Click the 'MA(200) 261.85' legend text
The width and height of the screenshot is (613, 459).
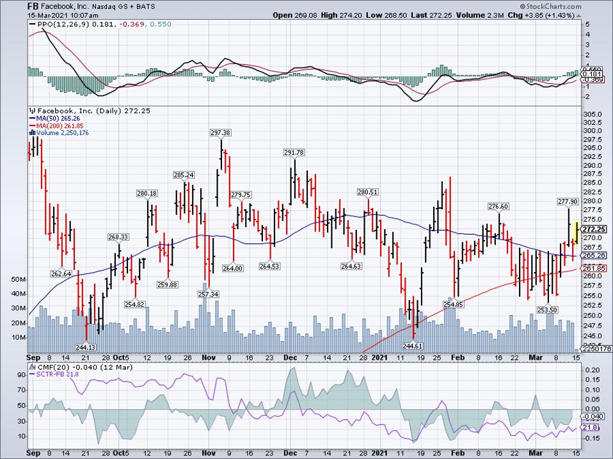[x=60, y=126]
